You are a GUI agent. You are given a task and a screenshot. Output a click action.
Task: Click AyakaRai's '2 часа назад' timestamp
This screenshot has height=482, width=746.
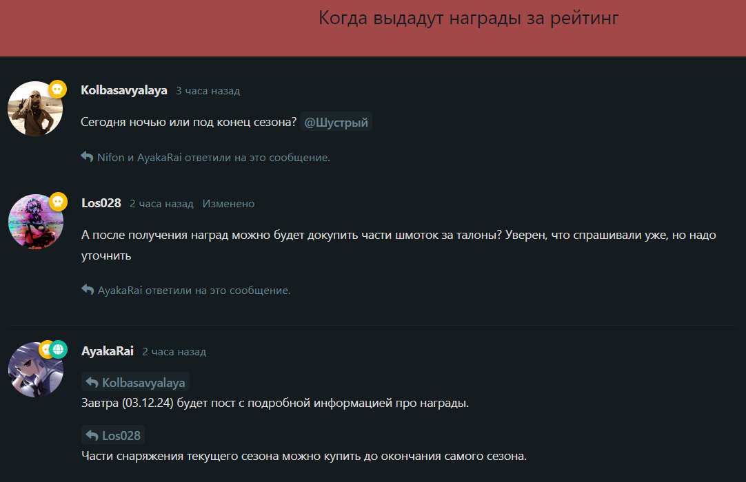pos(174,352)
